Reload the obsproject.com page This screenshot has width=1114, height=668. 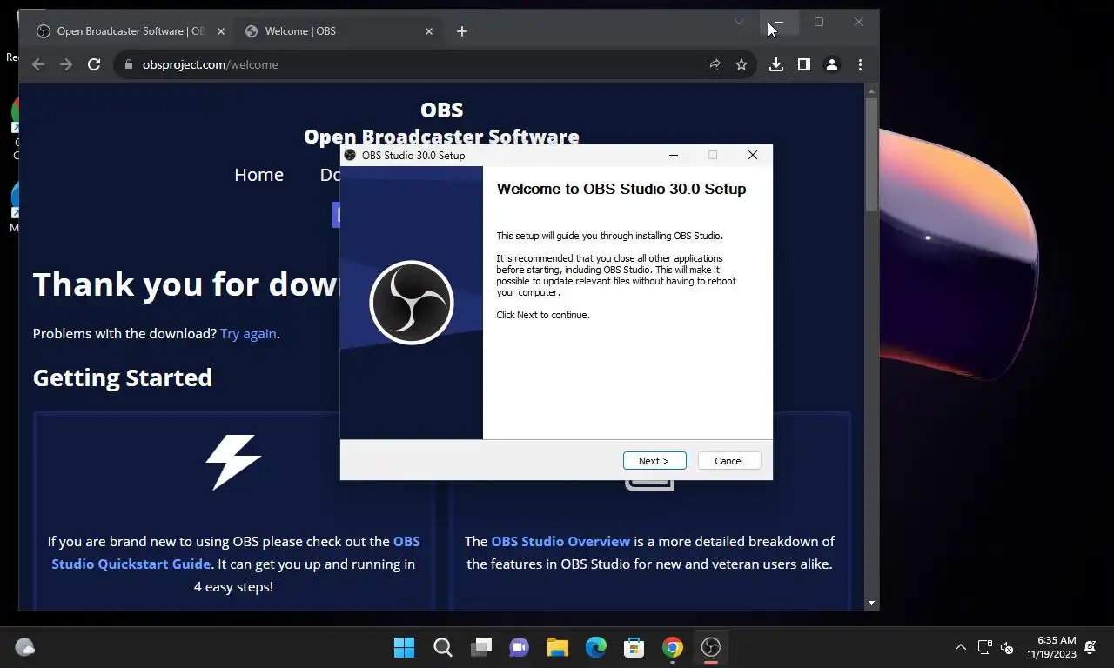94,64
